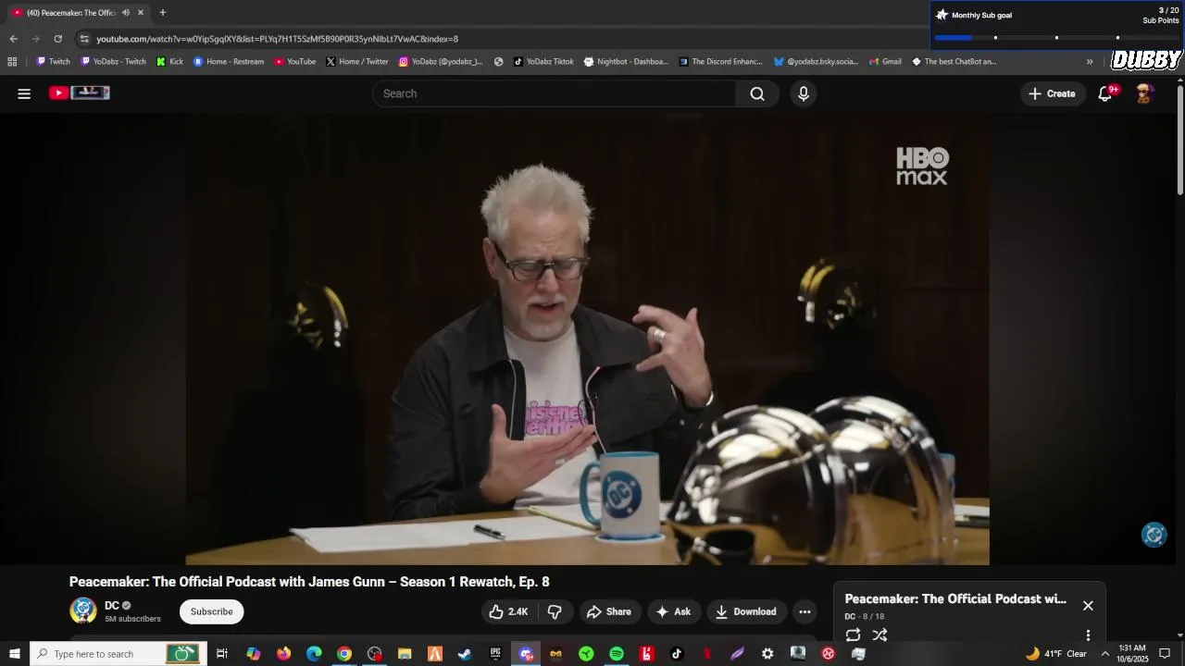Screen dimensions: 1185x666
Task: Click the search magnifier button
Action: pos(757,93)
